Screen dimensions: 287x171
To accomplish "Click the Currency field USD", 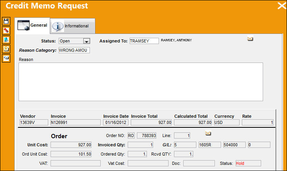I will click(x=226, y=122).
